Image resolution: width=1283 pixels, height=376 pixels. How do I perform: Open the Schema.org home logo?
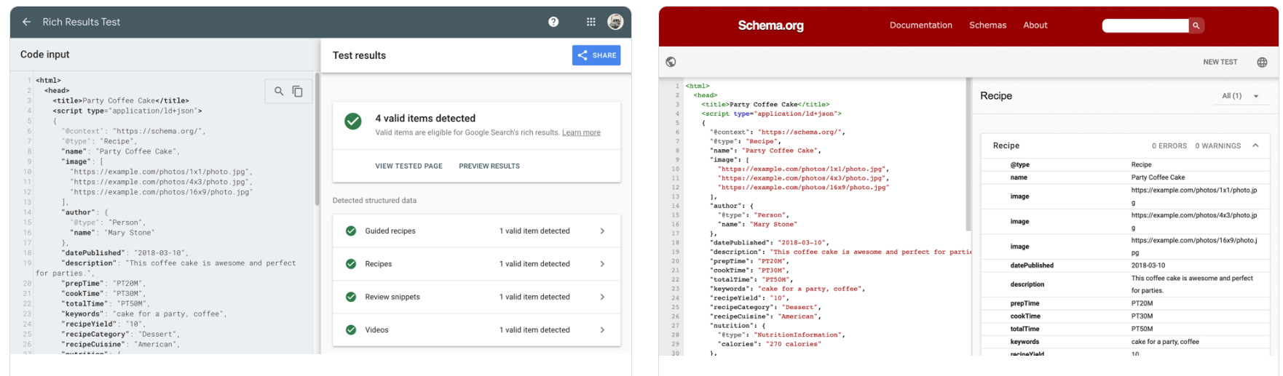coord(770,25)
